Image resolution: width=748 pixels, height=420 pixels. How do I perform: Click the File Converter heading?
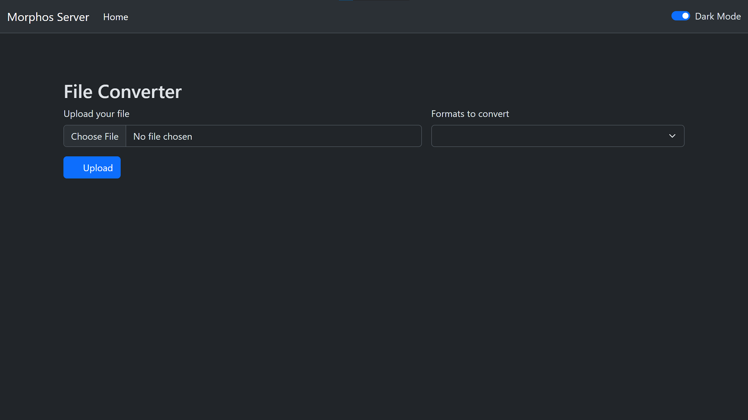click(x=122, y=92)
